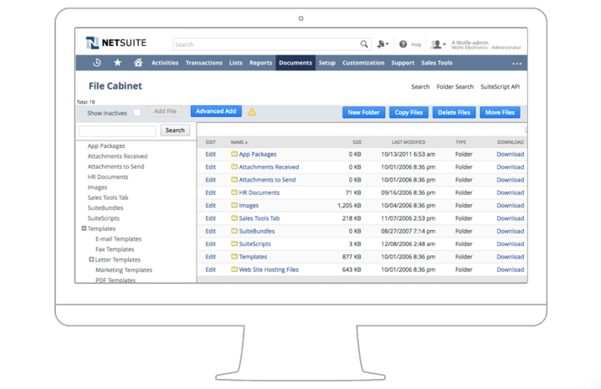
Task: Click the Sales Tools Tab folder icon
Action: tap(234, 218)
